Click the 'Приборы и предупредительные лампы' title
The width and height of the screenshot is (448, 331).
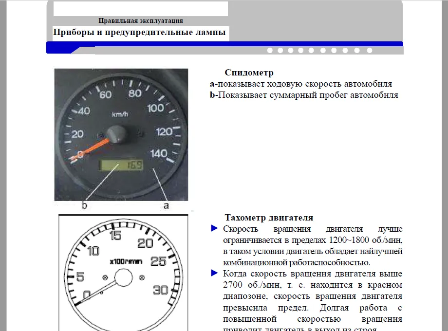pyautogui.click(x=139, y=33)
